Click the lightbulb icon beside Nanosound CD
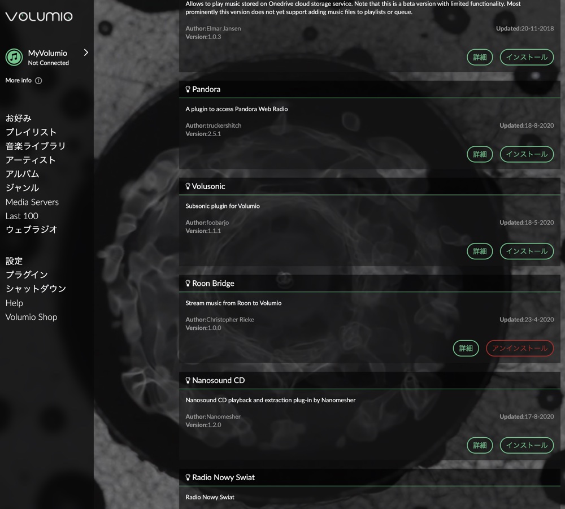Screen dimensions: 565x509 coord(188,380)
